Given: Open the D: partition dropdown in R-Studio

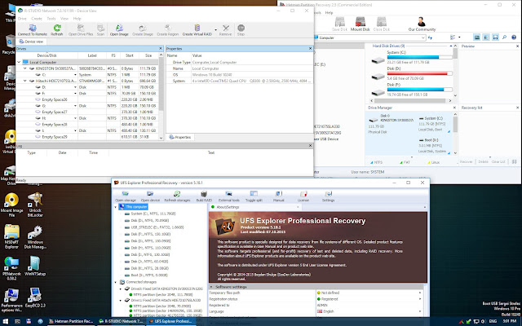Looking at the screenshot, I should coord(76,87).
